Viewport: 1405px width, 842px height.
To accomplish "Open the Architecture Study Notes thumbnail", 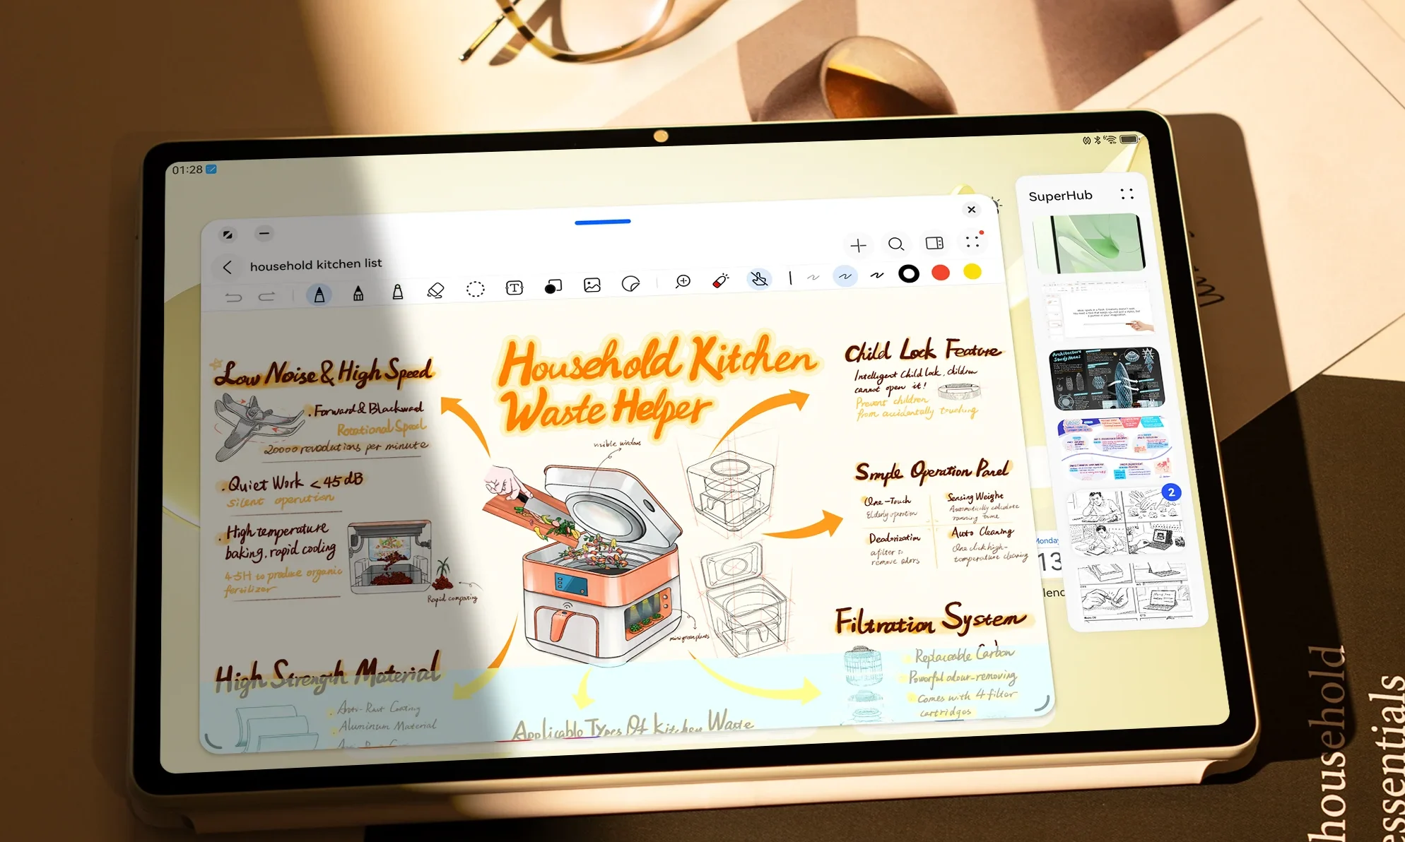I will pos(1106,379).
